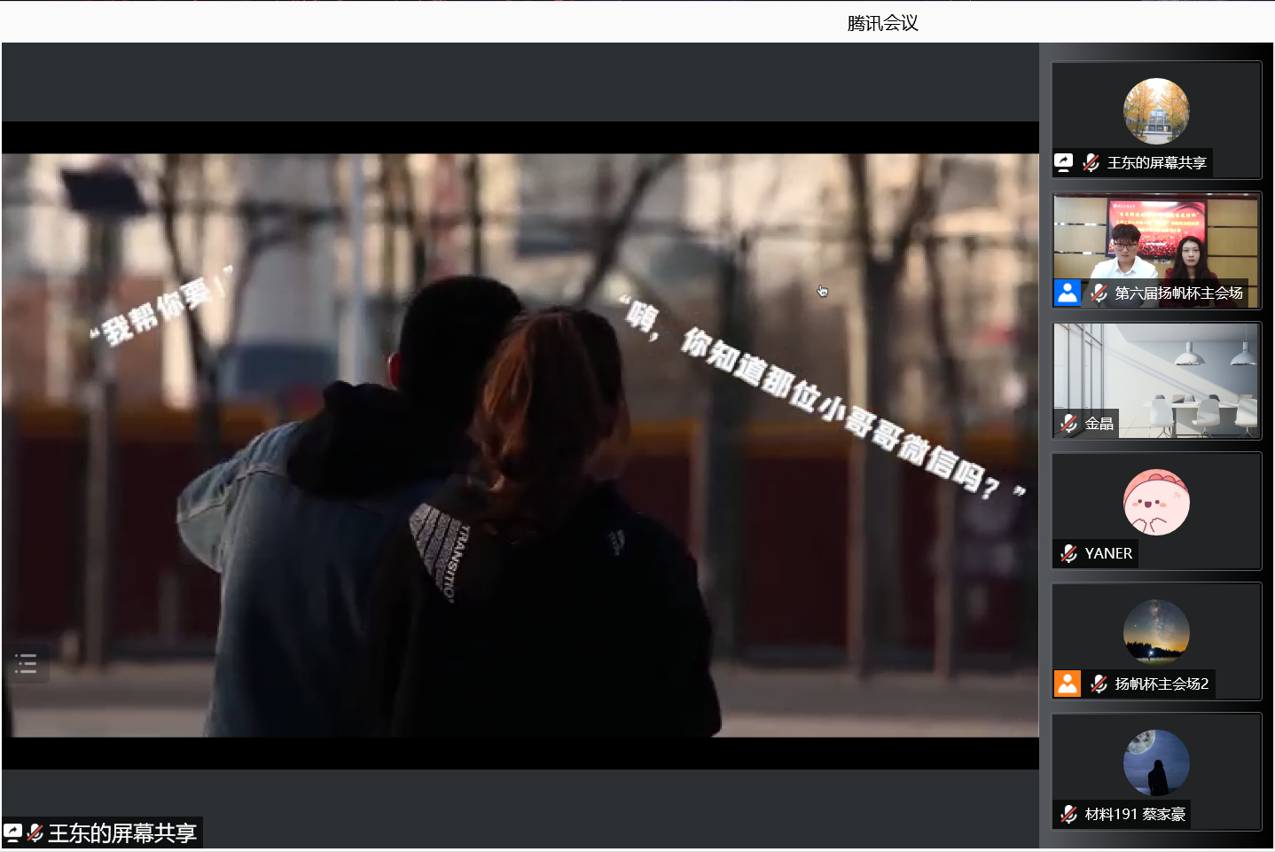Toggle the mic of 扬帆杯主会场2
The image size is (1275, 852).
[1098, 684]
